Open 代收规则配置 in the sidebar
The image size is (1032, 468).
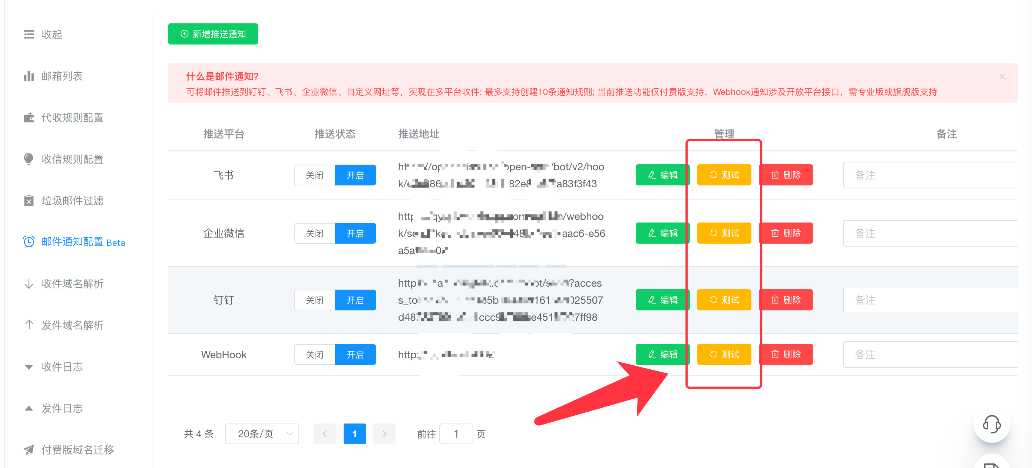point(63,118)
